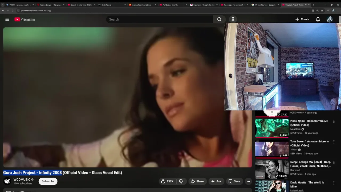Reload the page with the refresh icon
Image resolution: width=341 pixels, height=192 pixels.
[12, 10]
